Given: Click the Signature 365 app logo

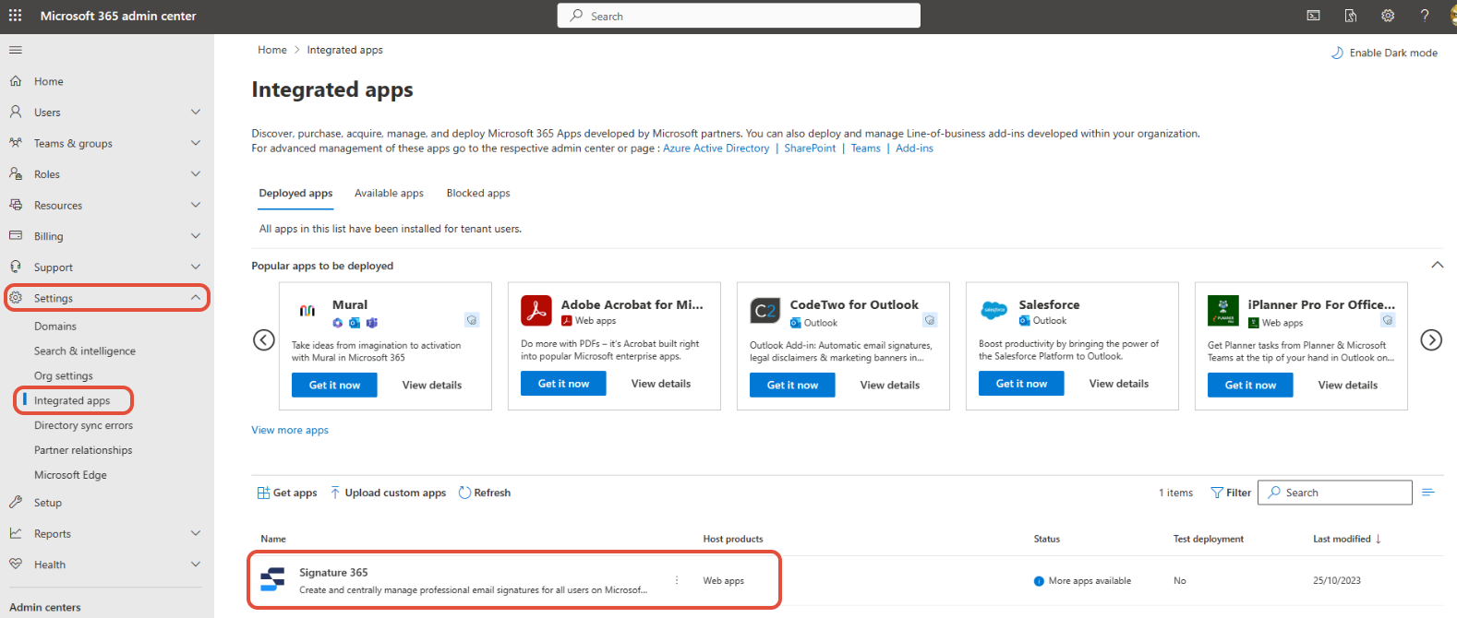Looking at the screenshot, I should pos(272,580).
